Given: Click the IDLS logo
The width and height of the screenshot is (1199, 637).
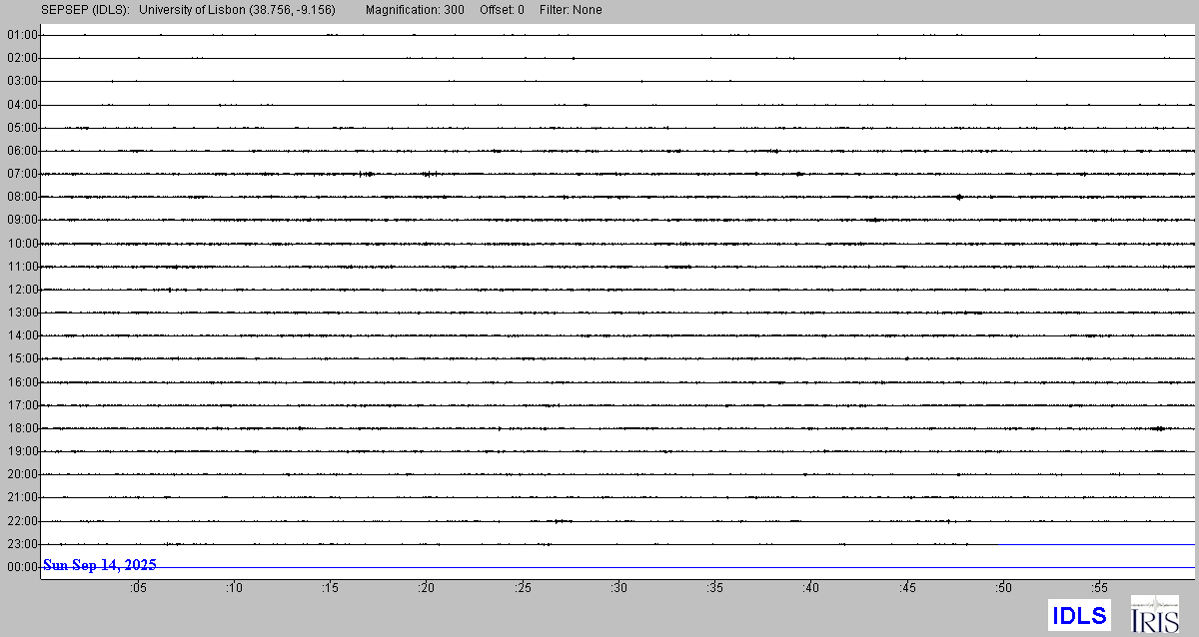Looking at the screenshot, I should tap(1079, 615).
